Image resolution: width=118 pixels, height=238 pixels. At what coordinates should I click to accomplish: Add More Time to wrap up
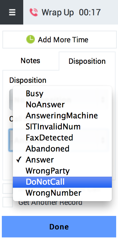click(60, 40)
